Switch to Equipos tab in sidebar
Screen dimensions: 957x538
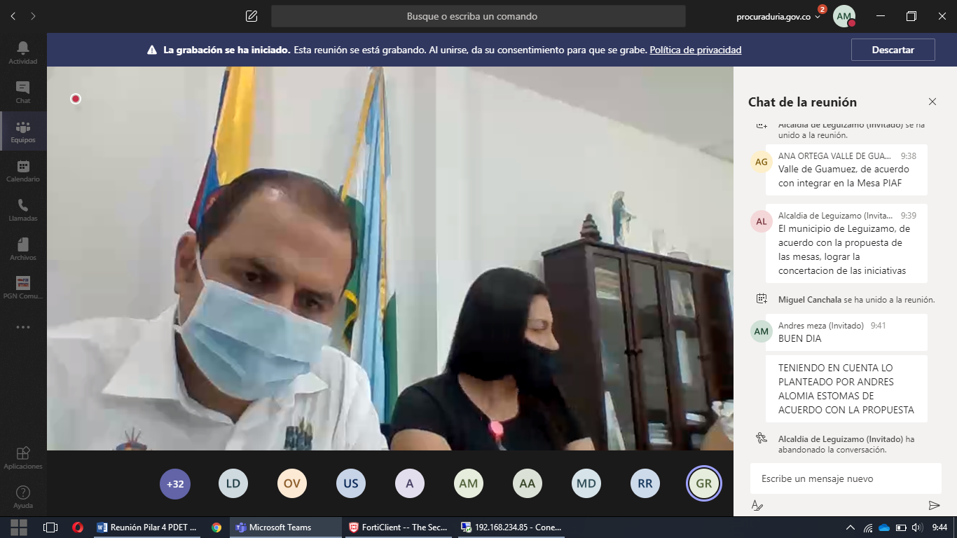click(23, 131)
